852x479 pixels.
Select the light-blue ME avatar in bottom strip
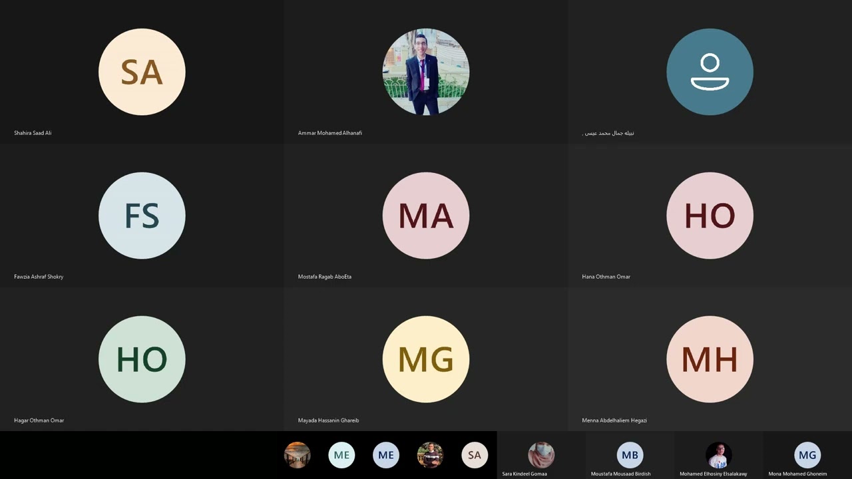[386, 455]
